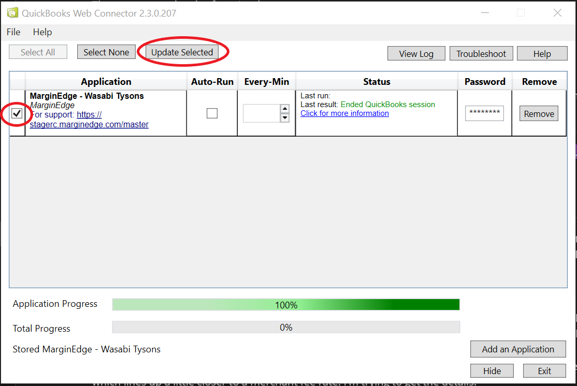This screenshot has height=386, width=577.
Task: Click the Update Selected button
Action: point(182,52)
